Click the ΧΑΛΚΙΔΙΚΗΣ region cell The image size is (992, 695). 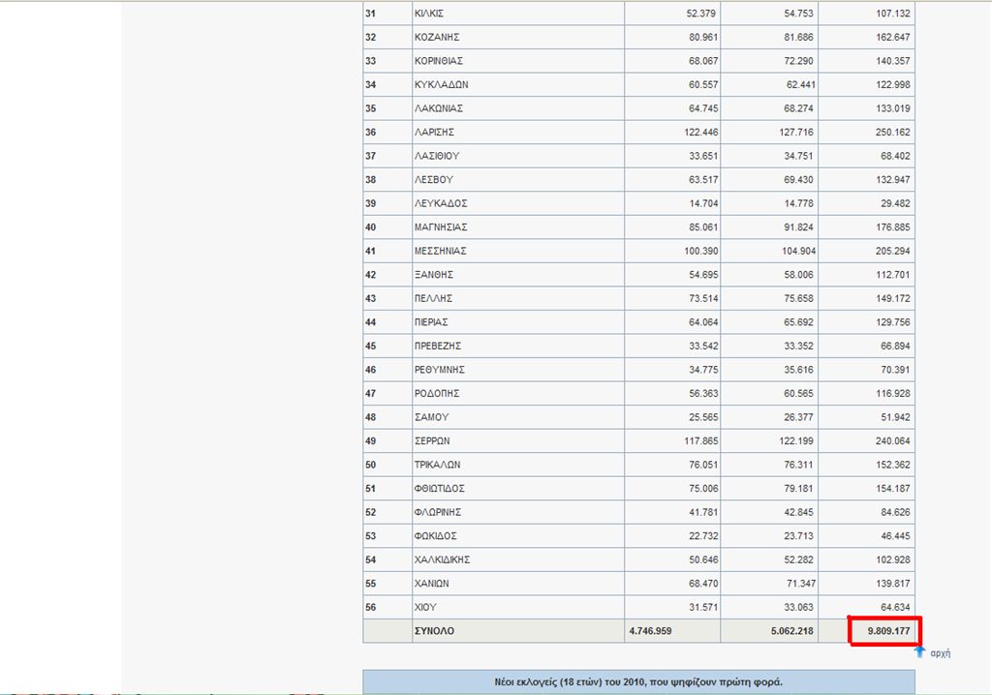pos(445,559)
